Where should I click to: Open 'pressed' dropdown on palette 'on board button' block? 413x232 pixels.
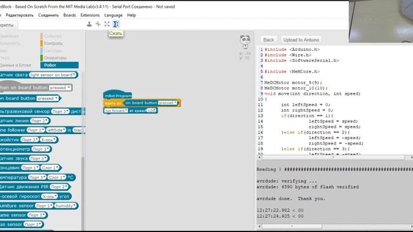tap(47, 99)
